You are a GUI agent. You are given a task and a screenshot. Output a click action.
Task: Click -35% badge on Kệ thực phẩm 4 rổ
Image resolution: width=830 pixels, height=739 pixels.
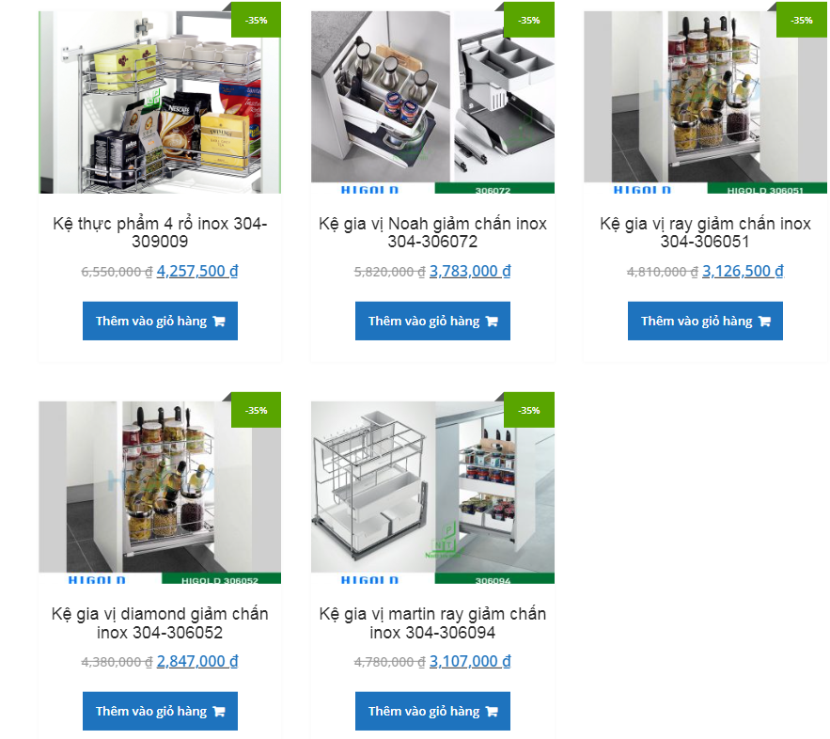[257, 20]
